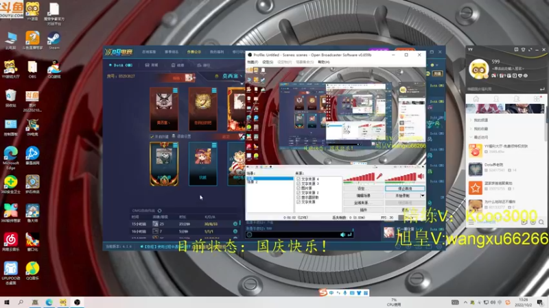Adjust the desktop audio volume slider in OBS

pos(401,177)
